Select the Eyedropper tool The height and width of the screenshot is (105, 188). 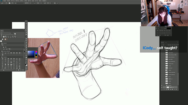tap(26, 33)
